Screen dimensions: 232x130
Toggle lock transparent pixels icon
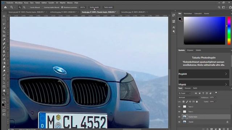(183, 102)
